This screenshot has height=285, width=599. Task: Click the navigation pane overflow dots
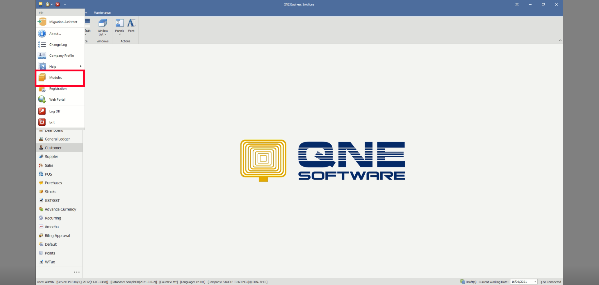click(77, 272)
